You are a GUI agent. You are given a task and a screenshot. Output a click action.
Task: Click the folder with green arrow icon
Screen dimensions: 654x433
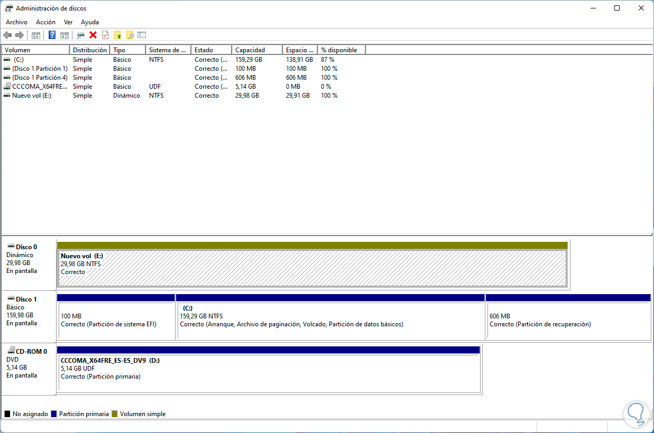pos(117,35)
